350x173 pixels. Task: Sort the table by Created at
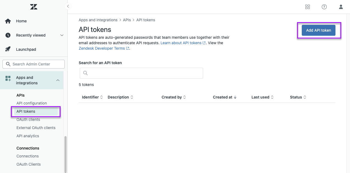pyautogui.click(x=224, y=97)
